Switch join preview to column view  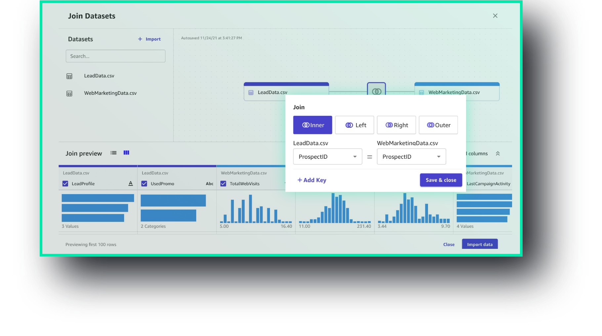click(126, 153)
